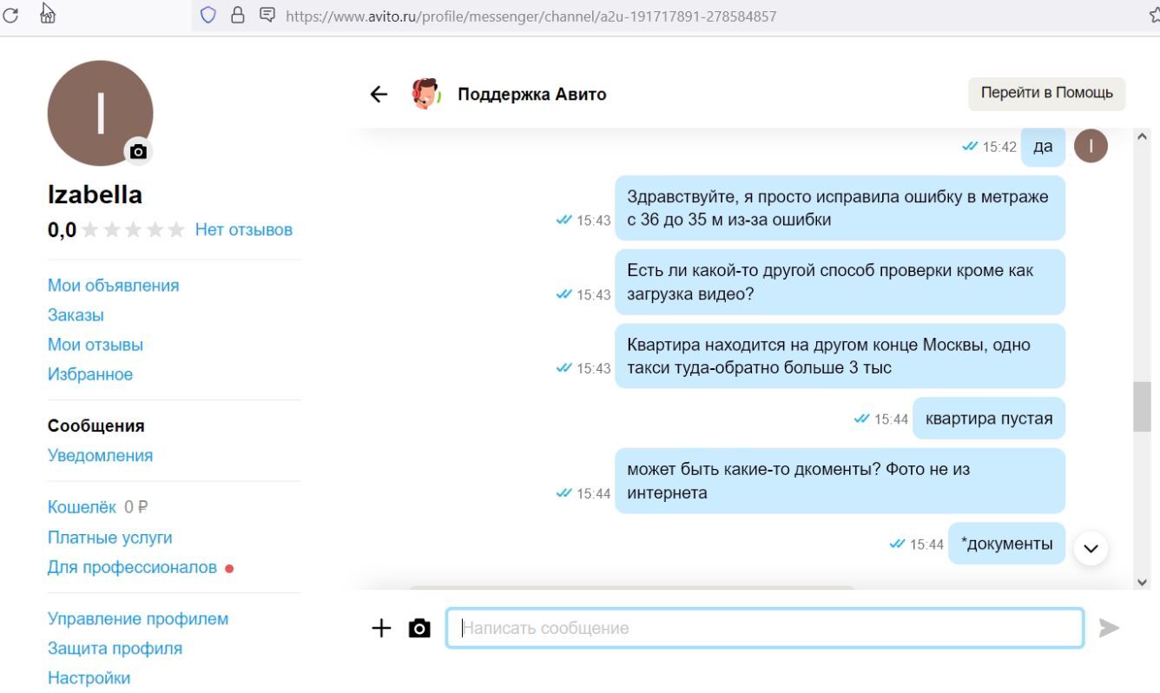This screenshot has width=1160, height=693.
Task: Open Защита профиля
Action: [115, 649]
